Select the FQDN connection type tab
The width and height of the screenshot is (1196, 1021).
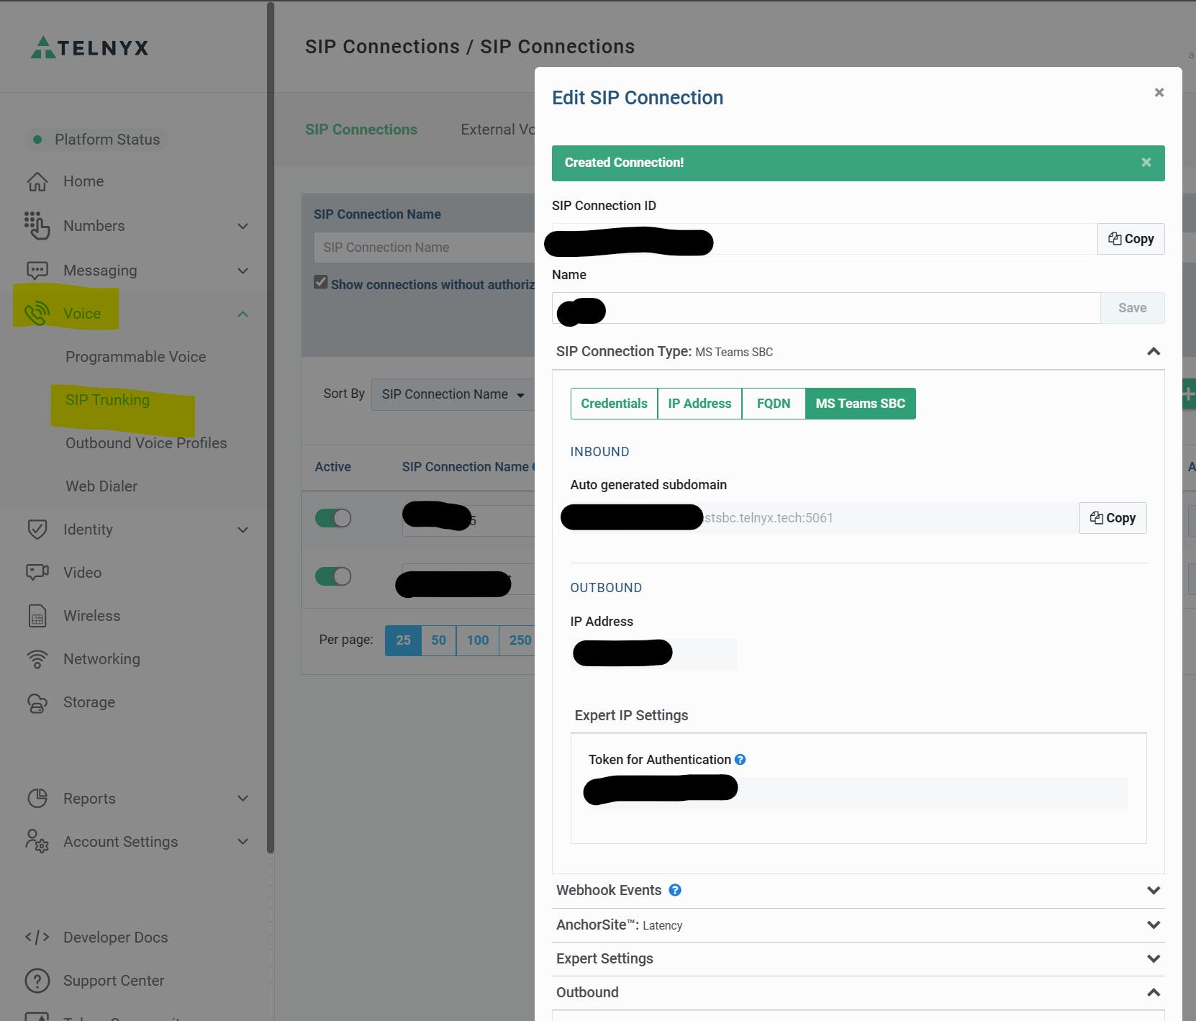pos(774,404)
